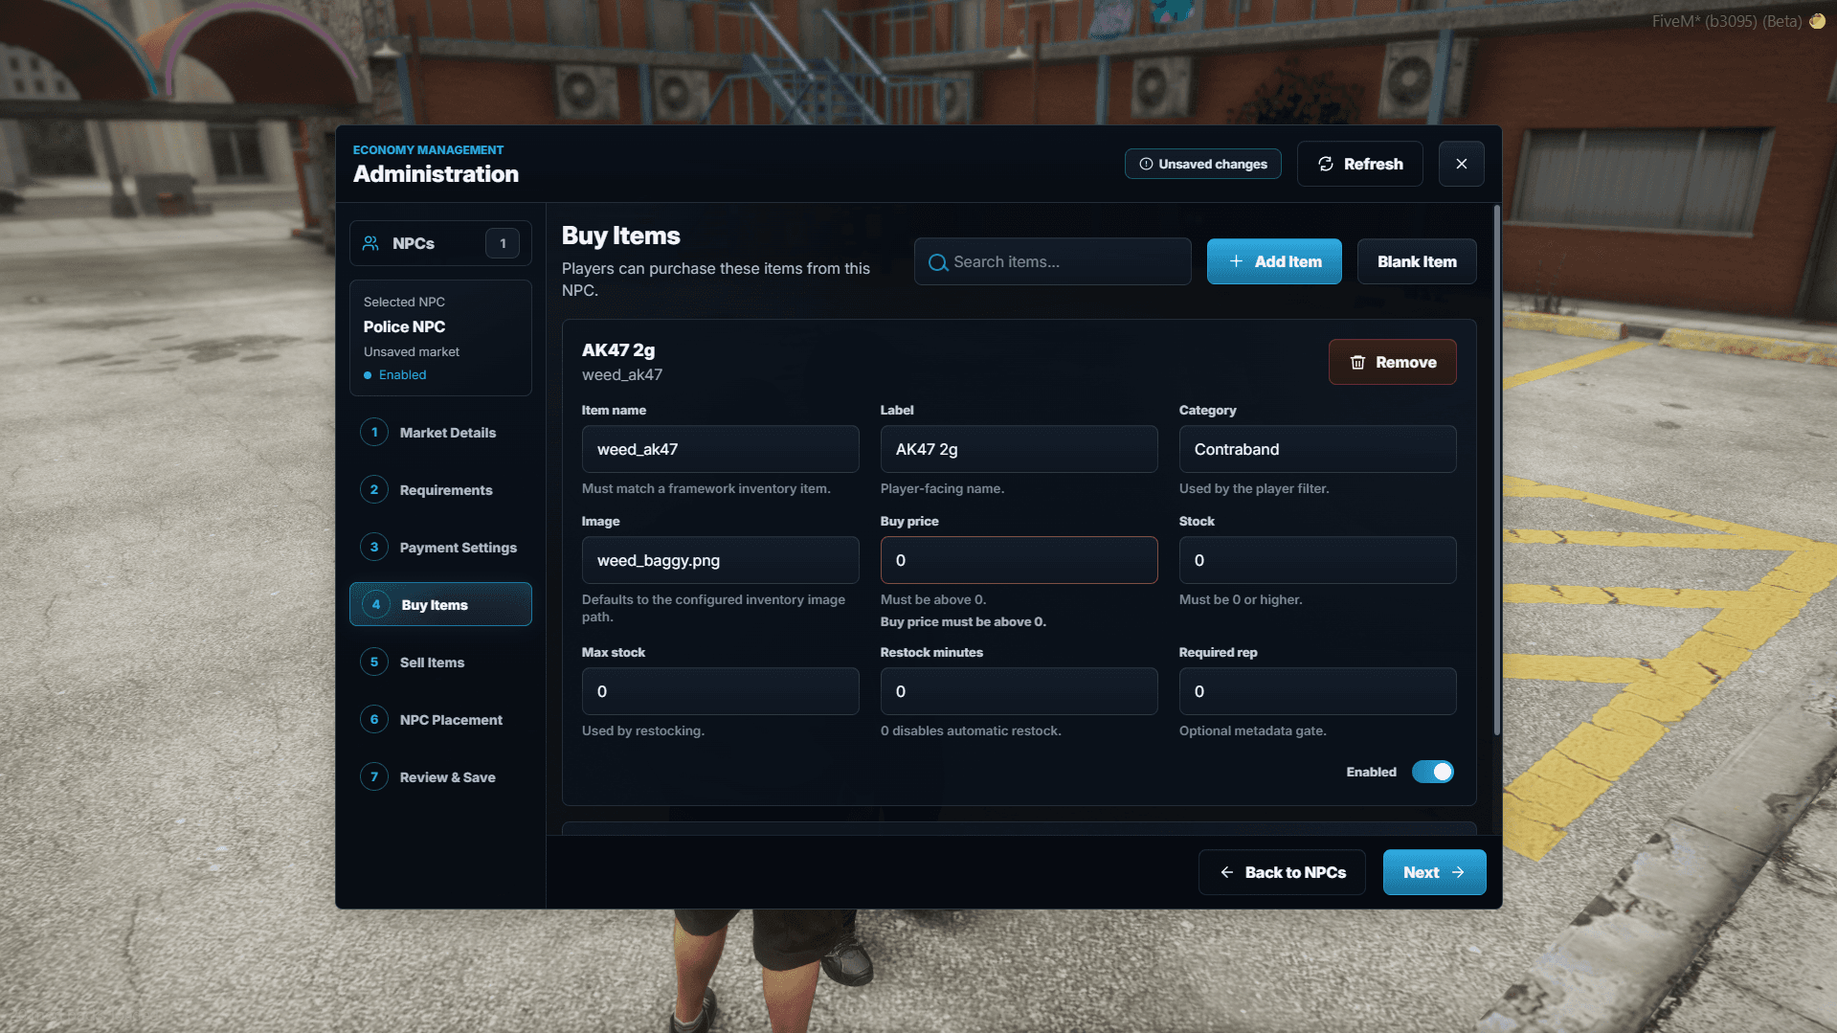The image size is (1837, 1033).
Task: Open the NPCs list section
Action: coord(440,243)
